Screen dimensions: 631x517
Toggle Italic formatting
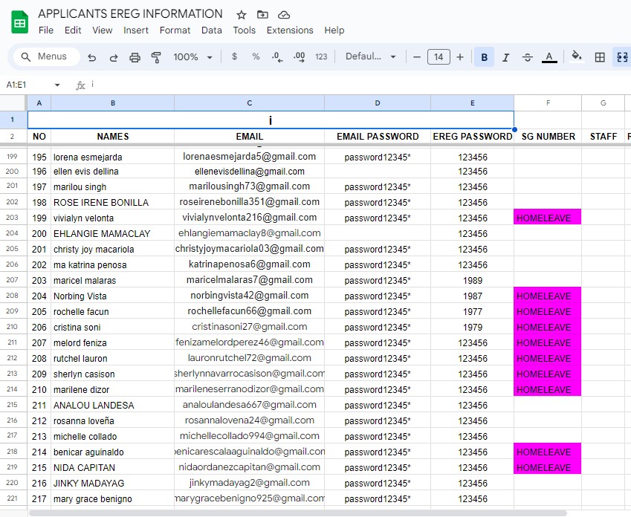coord(506,57)
